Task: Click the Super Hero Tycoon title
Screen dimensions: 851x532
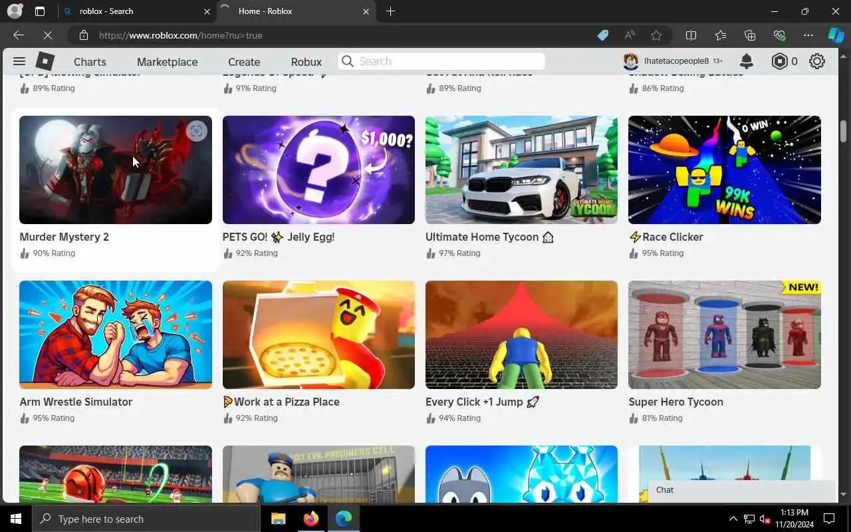Action: (x=676, y=402)
